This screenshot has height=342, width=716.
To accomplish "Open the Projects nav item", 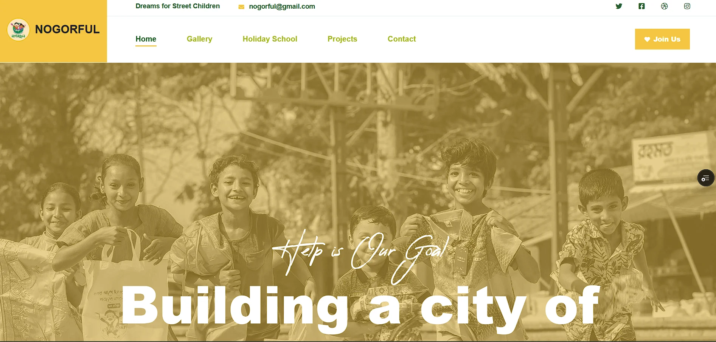I will [x=342, y=39].
